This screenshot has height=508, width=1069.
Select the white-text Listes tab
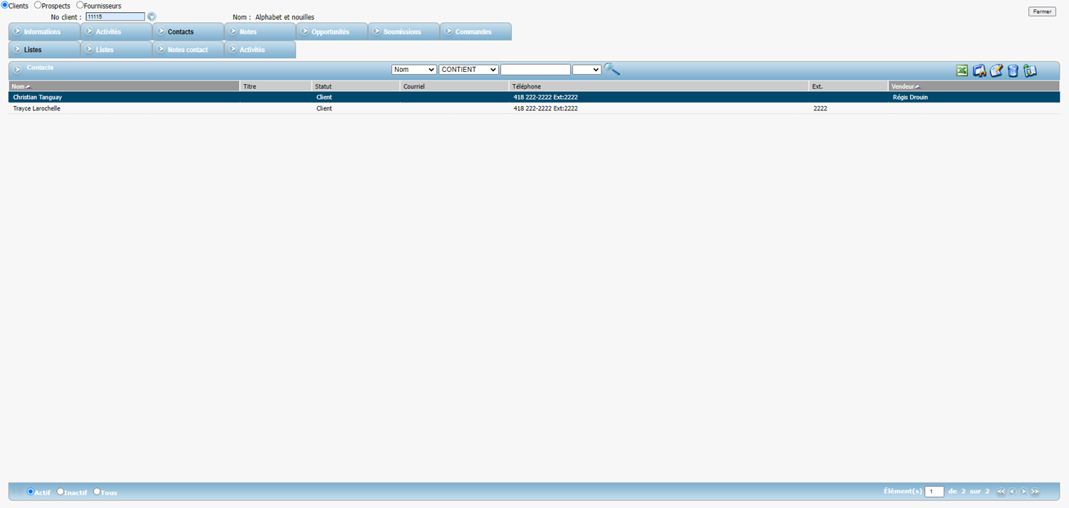point(116,49)
